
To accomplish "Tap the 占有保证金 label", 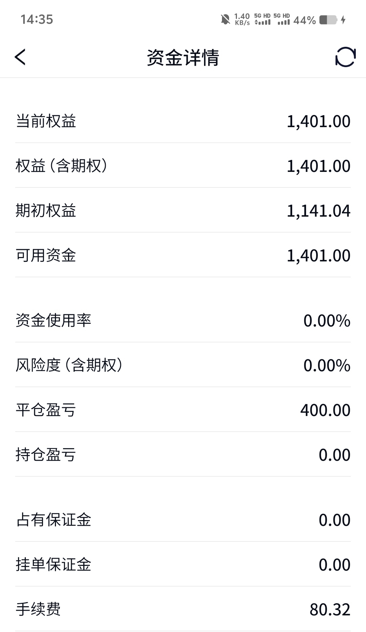I will pos(53,519).
